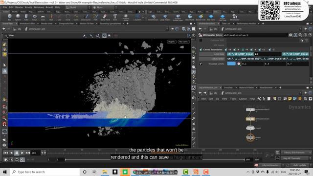Open the No cam camera dropdown
Screen dimensions: 313x176
click(184, 42)
